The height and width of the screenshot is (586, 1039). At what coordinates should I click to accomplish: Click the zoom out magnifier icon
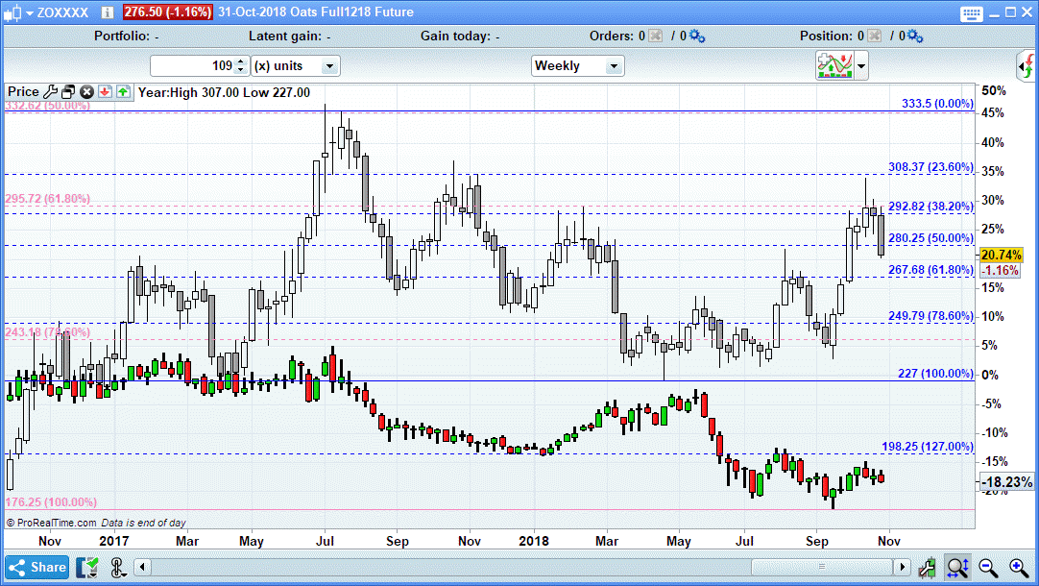[x=988, y=568]
